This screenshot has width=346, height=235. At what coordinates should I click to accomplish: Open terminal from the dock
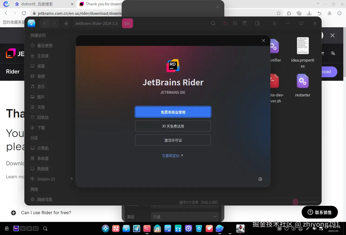click(x=147, y=229)
